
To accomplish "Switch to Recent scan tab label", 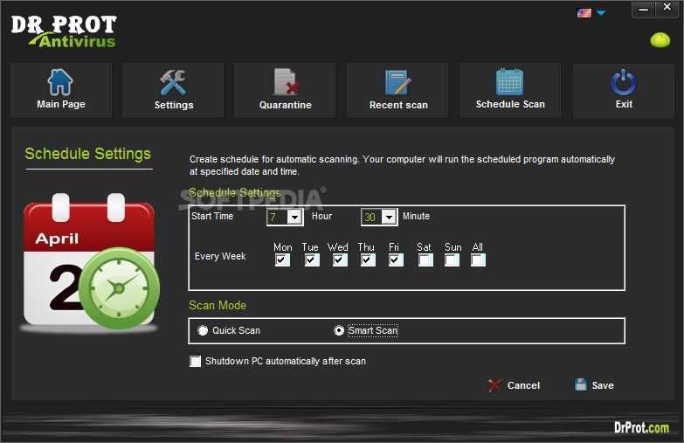I will tap(398, 105).
